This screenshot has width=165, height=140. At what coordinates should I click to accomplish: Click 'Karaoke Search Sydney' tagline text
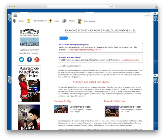(29, 53)
